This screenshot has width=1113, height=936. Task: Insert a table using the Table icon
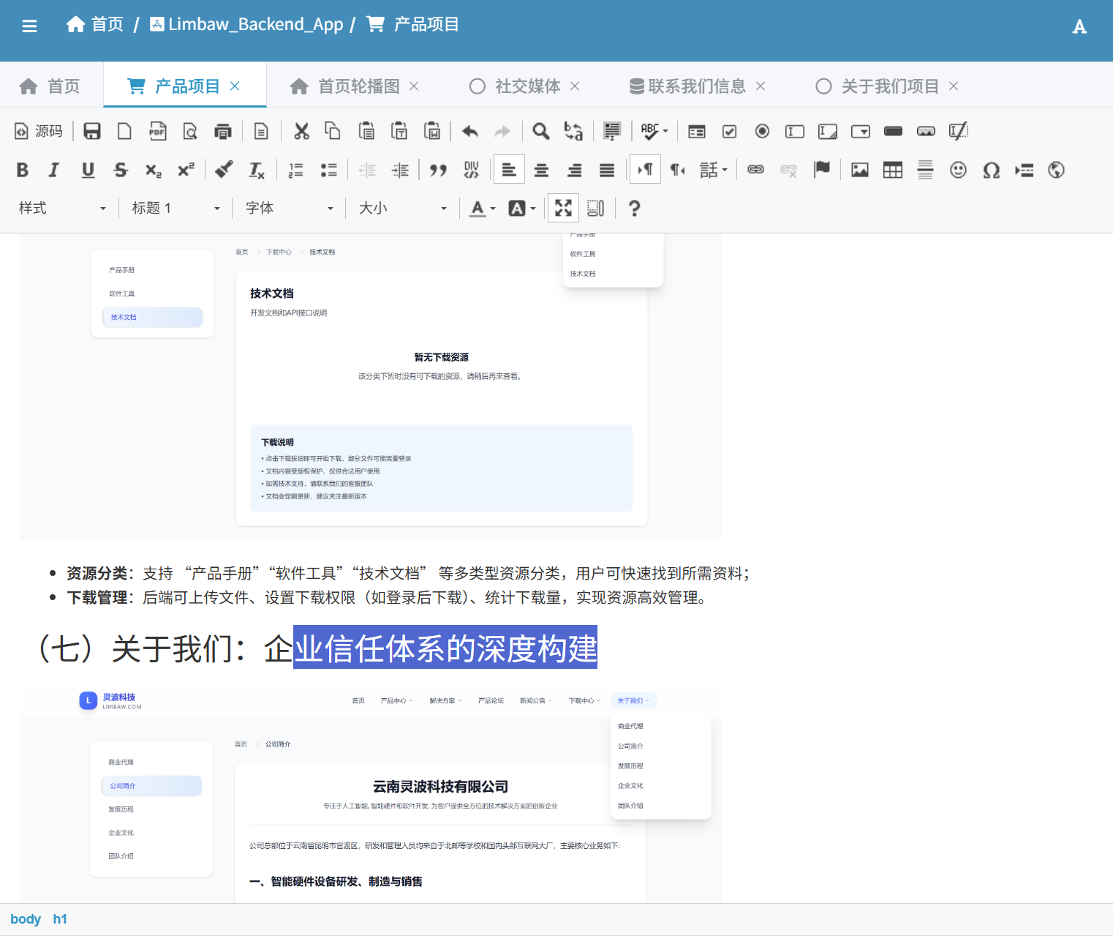click(x=892, y=170)
